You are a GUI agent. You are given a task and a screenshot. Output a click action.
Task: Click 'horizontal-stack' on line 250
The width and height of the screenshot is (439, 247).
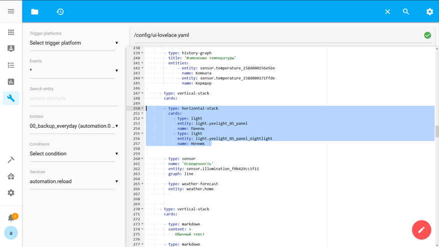pos(200,108)
